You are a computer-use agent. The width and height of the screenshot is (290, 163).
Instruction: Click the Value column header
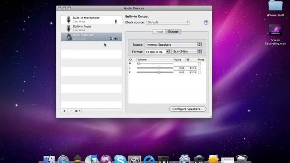pos(179,59)
